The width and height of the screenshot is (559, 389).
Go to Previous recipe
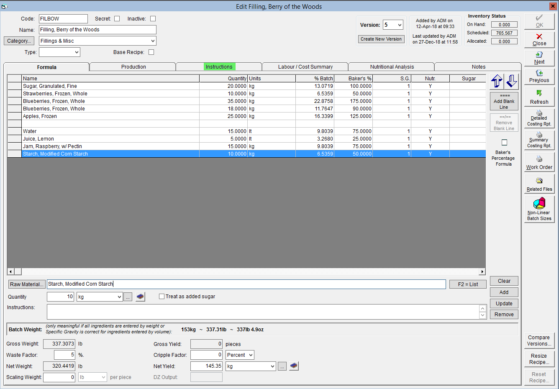point(539,77)
